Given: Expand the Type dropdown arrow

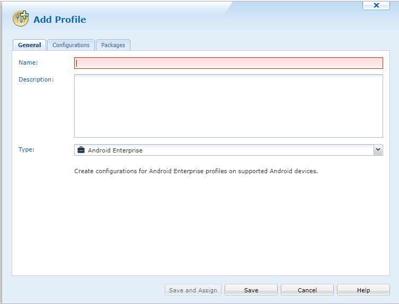Looking at the screenshot, I should coord(378,150).
